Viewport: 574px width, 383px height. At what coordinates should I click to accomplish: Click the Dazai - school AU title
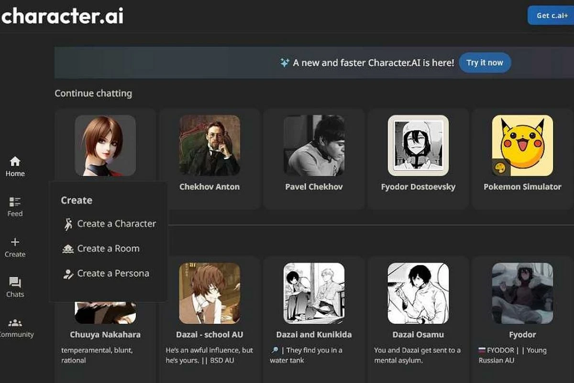tap(210, 335)
